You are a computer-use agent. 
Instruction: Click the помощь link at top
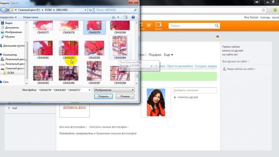[265, 17]
